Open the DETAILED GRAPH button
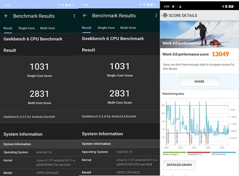The width and height of the screenshot is (239, 176). click(x=179, y=164)
